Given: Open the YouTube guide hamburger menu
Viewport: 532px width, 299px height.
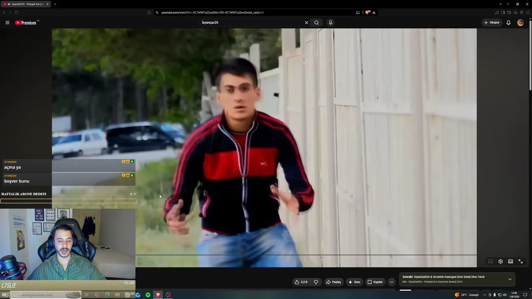Looking at the screenshot, I should tap(7, 23).
